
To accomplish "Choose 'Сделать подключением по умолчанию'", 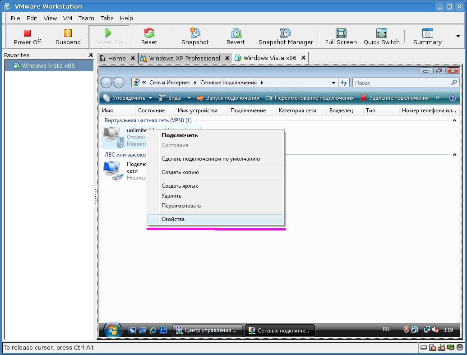I will [215, 159].
